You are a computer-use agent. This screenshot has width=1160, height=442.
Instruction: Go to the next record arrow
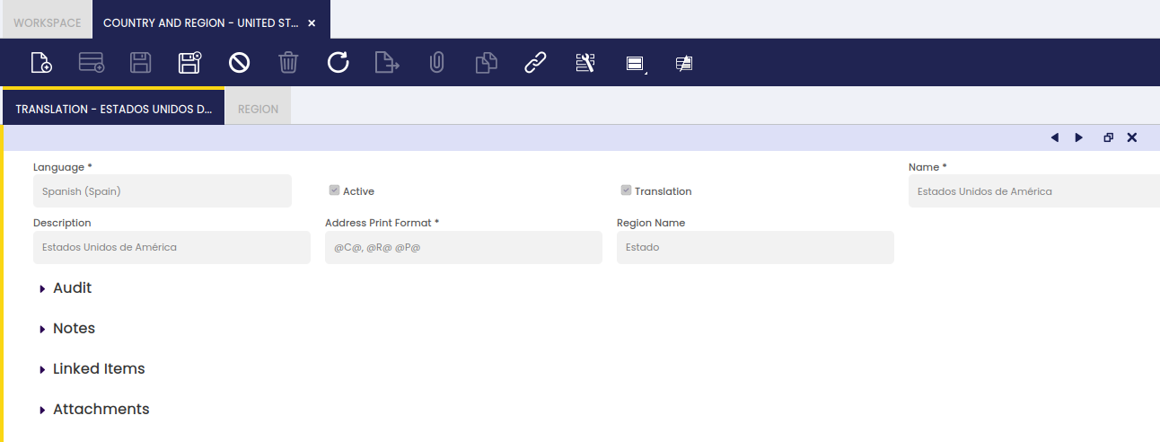coord(1079,137)
